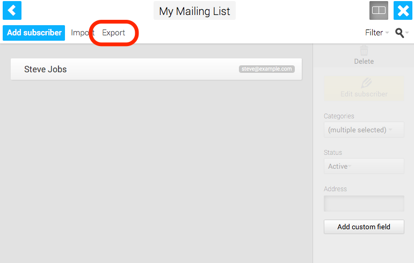Go back using the blue chevron arrow
Image resolution: width=414 pixels, height=263 pixels.
click(x=12, y=11)
